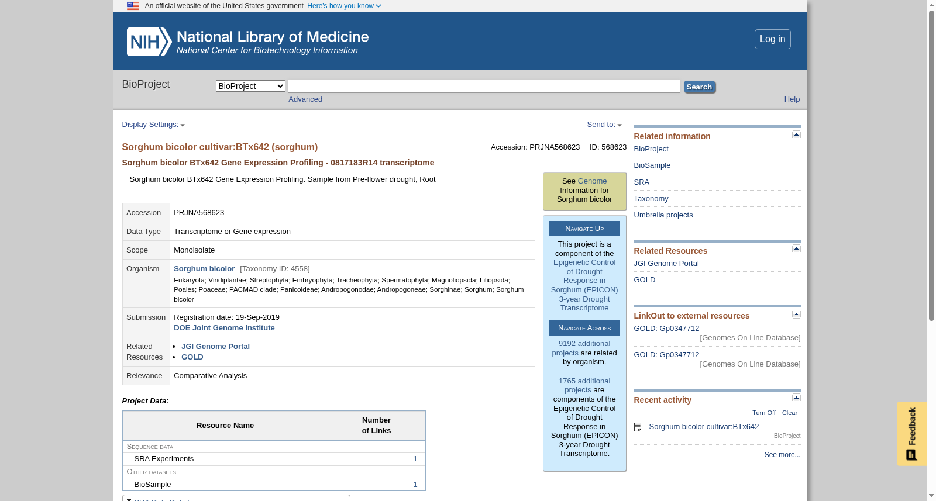The image size is (936, 501).
Task: Open GOLD link in Related Resources row
Action: pyautogui.click(x=192, y=357)
